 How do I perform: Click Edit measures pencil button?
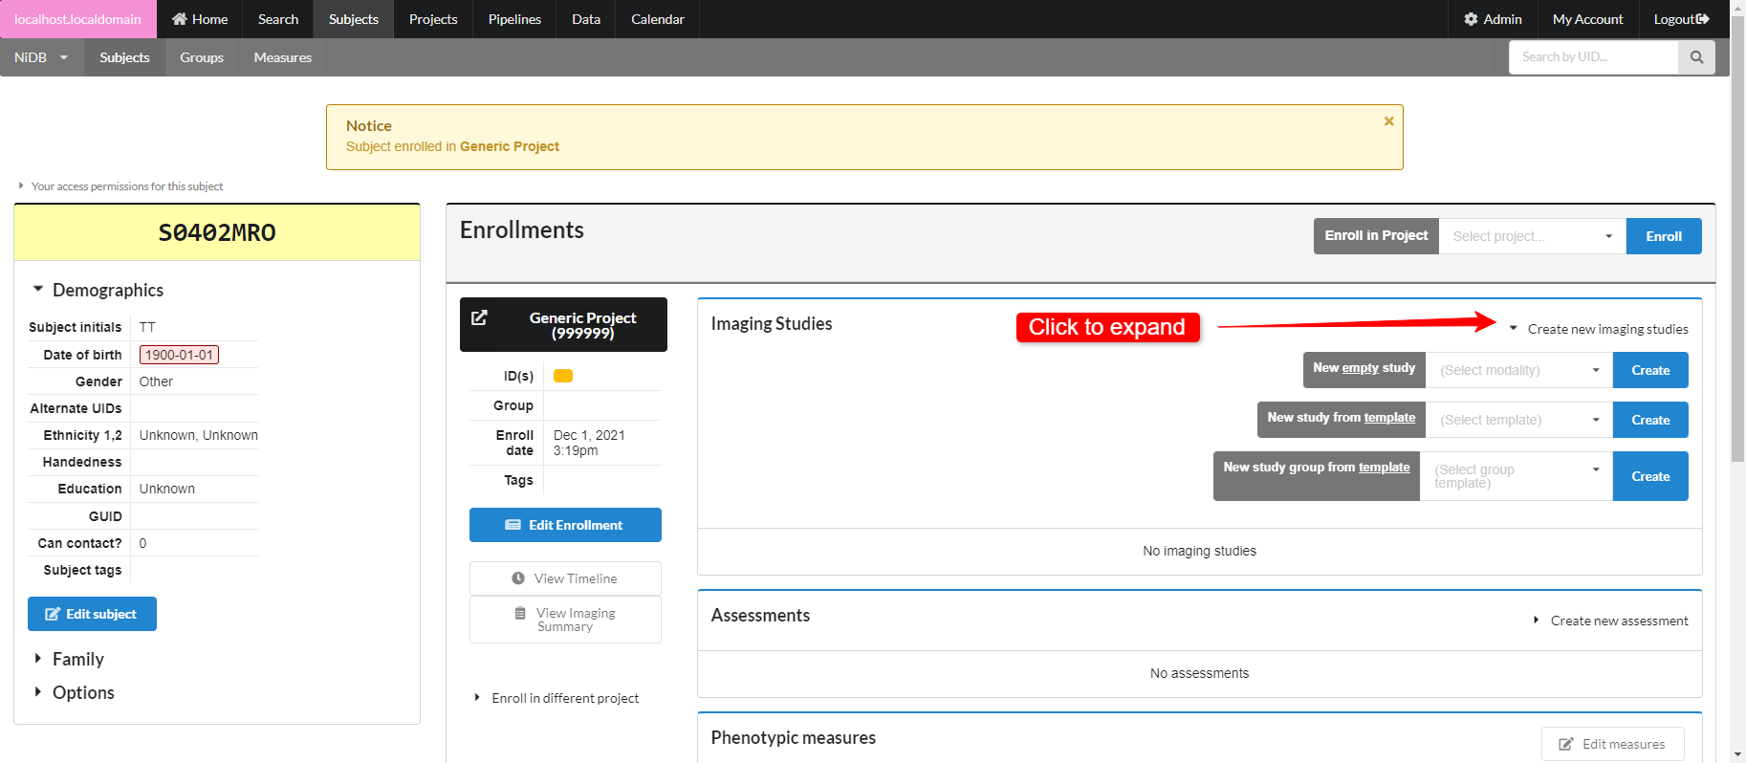pos(1612,744)
